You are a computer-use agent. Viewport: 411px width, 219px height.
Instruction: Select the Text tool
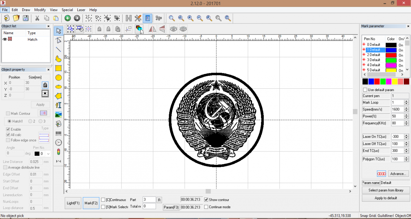[59, 105]
